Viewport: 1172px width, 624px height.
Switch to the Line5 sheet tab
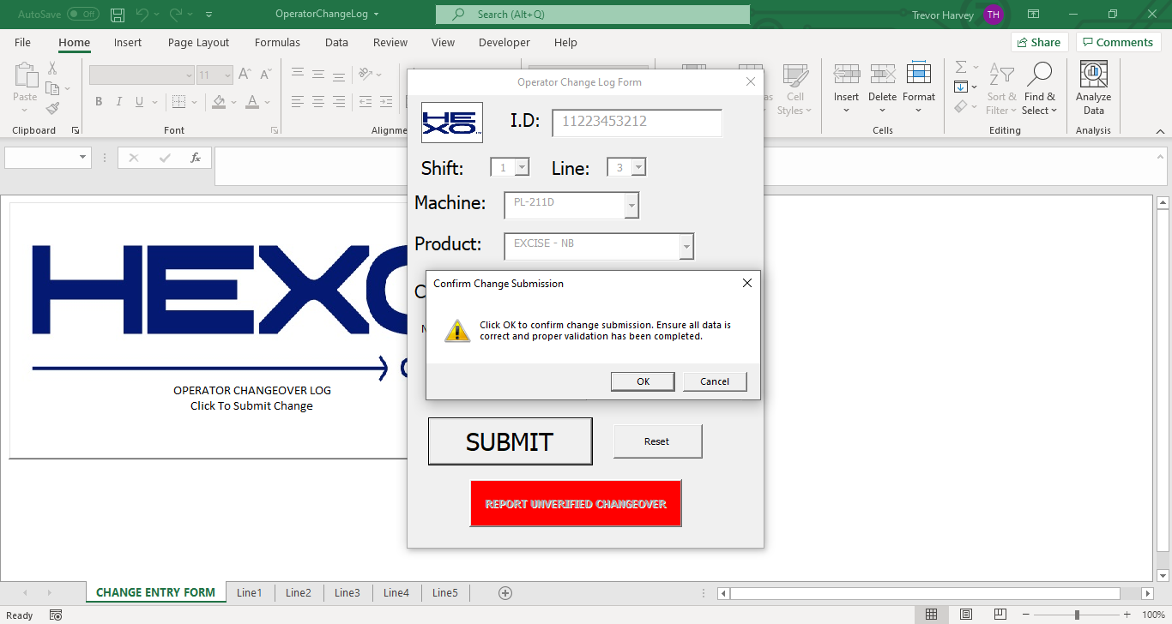pyautogui.click(x=445, y=592)
